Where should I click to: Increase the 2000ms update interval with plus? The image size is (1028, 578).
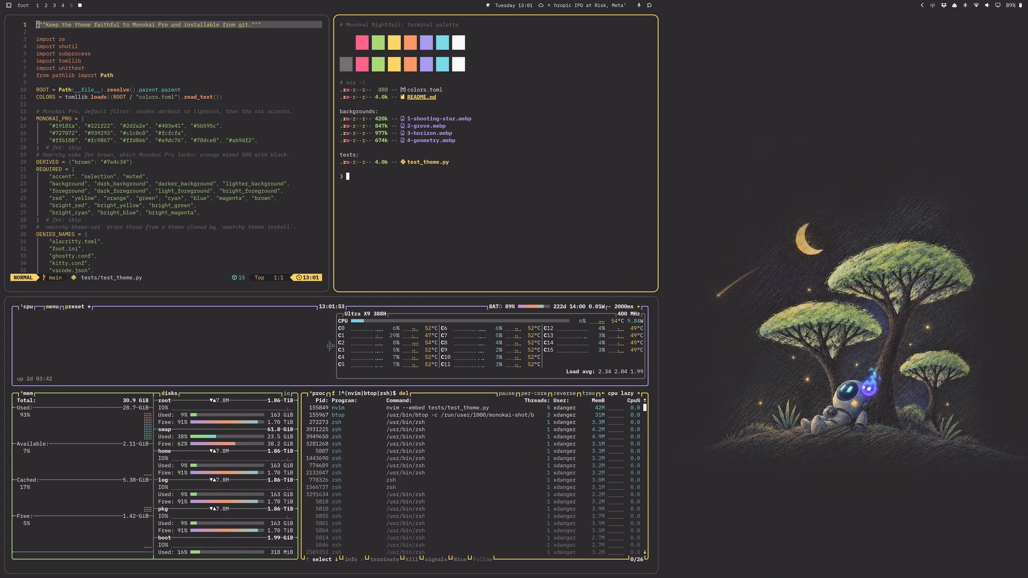point(638,307)
